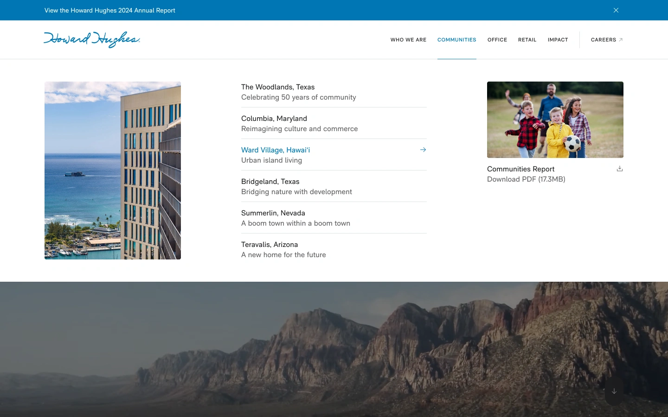The width and height of the screenshot is (668, 417).
Task: Visit the Summerlin, Nevada community page
Action: (273, 213)
